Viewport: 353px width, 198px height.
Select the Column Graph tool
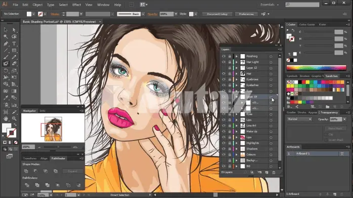(x=14, y=105)
